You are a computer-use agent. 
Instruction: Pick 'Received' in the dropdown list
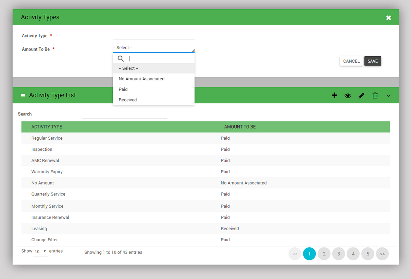pos(128,100)
